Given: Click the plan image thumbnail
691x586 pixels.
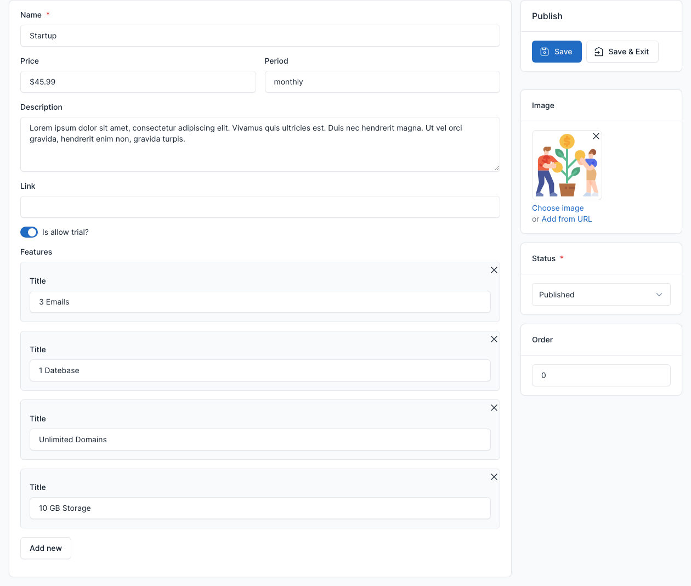Looking at the screenshot, I should click(x=567, y=165).
